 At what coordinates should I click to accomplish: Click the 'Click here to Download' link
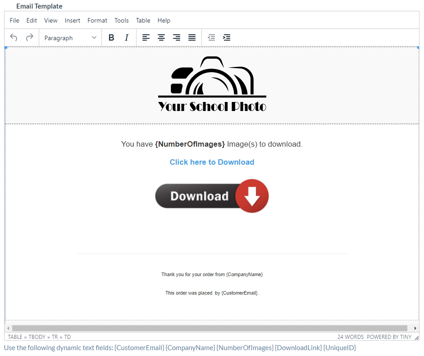point(212,162)
